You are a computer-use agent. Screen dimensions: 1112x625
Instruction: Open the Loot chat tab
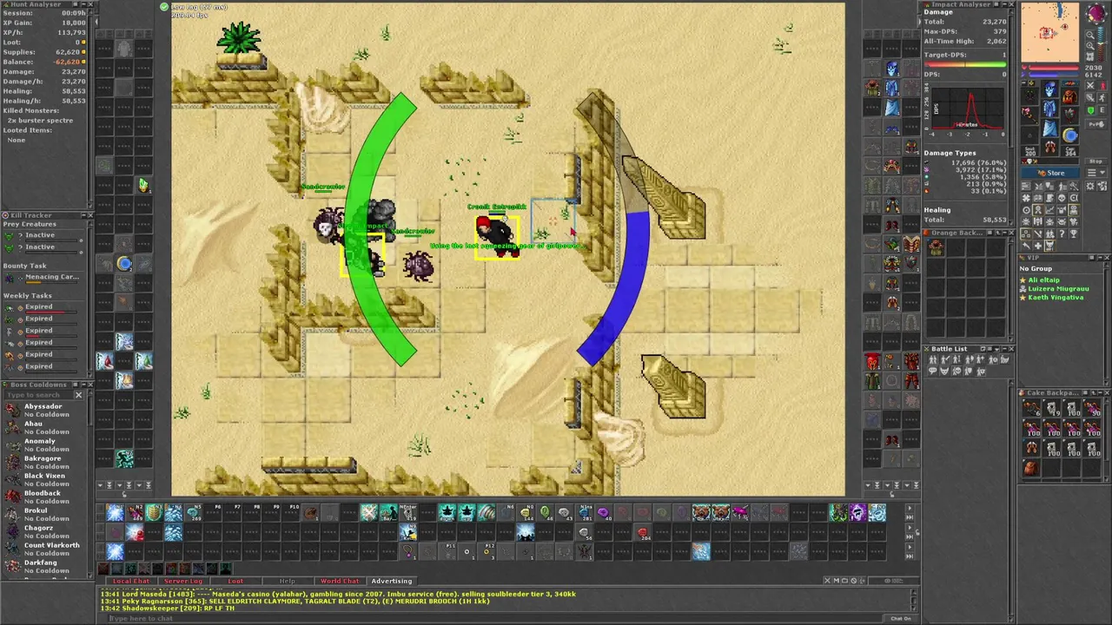[235, 581]
